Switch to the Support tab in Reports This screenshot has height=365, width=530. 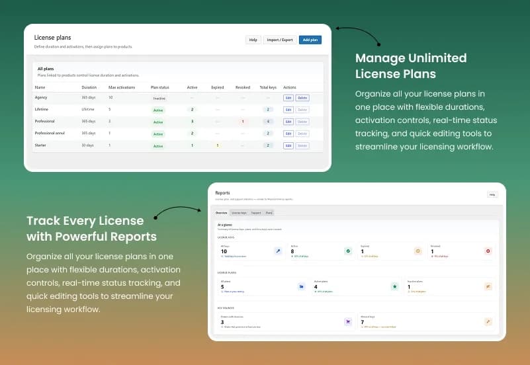(x=256, y=213)
